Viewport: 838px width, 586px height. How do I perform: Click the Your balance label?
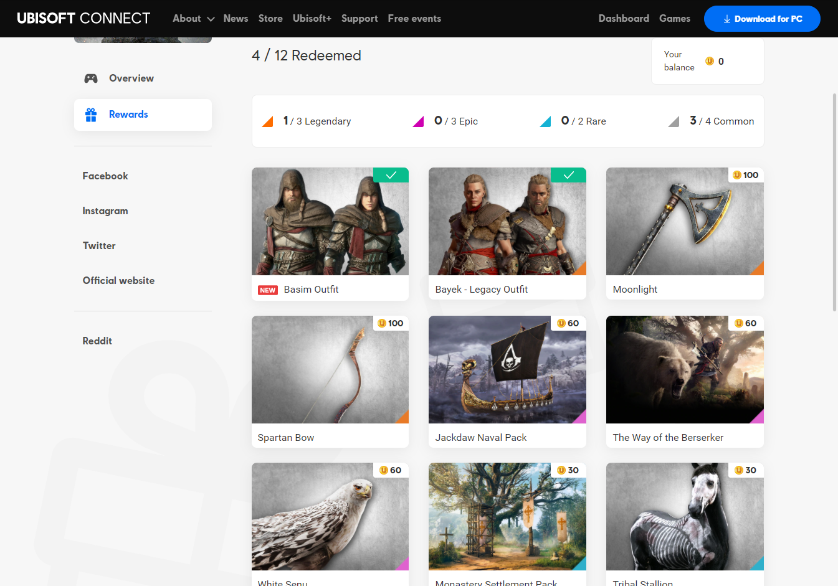679,61
